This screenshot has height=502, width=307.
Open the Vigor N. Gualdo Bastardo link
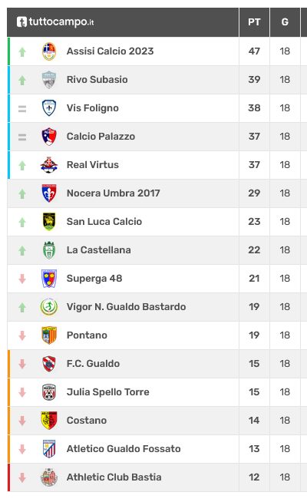[x=126, y=307]
